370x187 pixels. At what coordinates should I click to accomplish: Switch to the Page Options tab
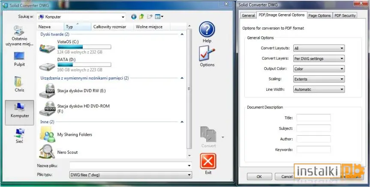click(x=319, y=15)
